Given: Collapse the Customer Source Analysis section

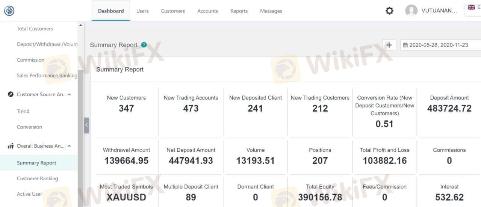Looking at the screenshot, I should tap(69, 95).
